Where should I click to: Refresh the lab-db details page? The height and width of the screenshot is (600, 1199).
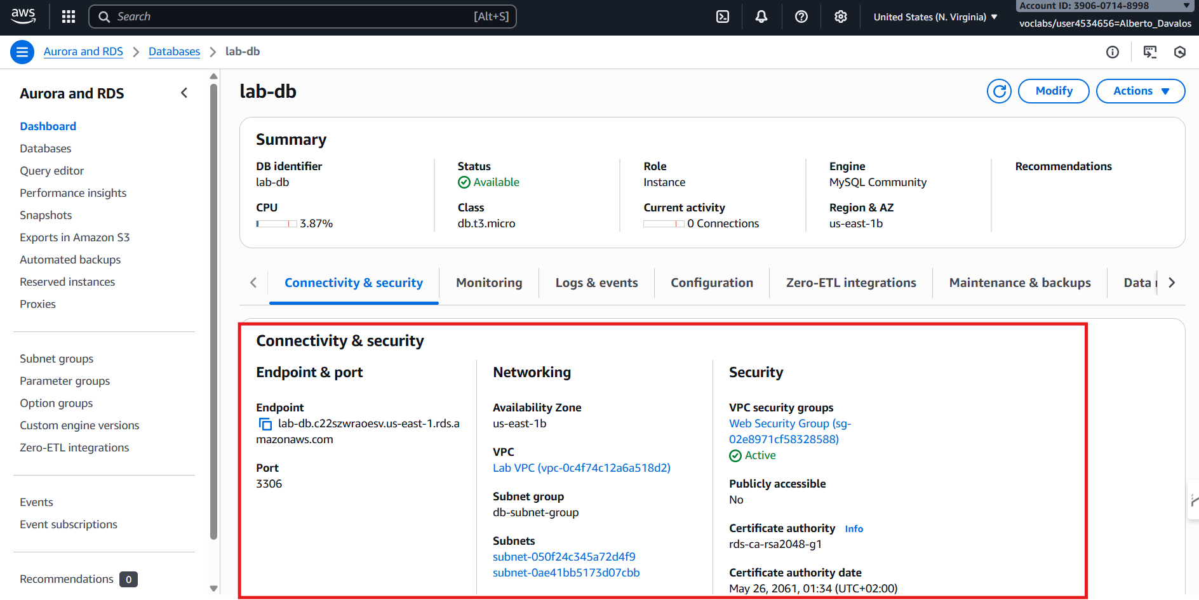pyautogui.click(x=999, y=91)
